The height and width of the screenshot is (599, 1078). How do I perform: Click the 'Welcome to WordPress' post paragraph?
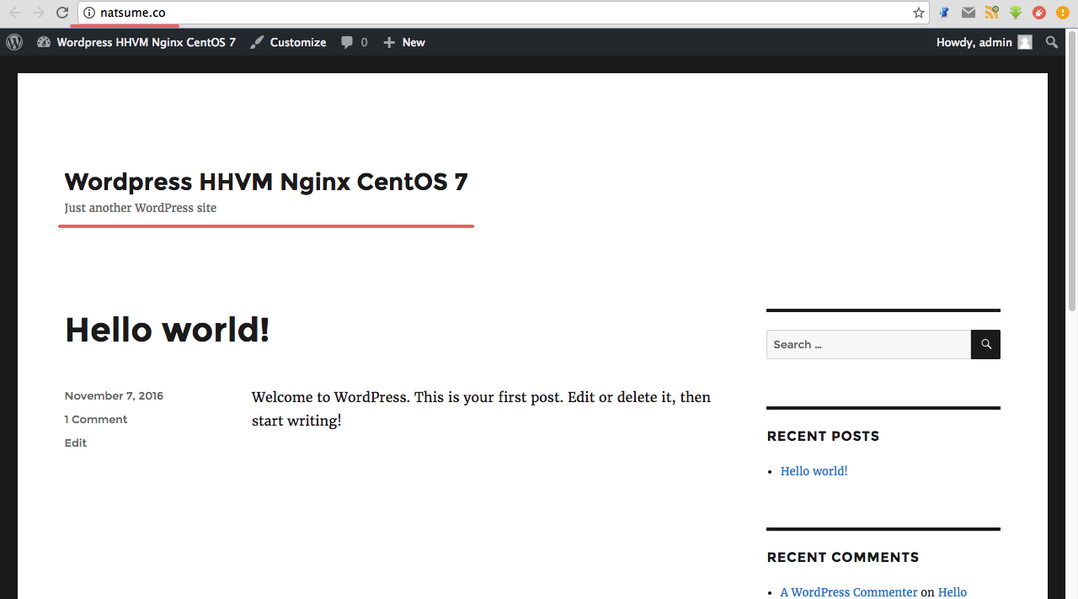[482, 408]
